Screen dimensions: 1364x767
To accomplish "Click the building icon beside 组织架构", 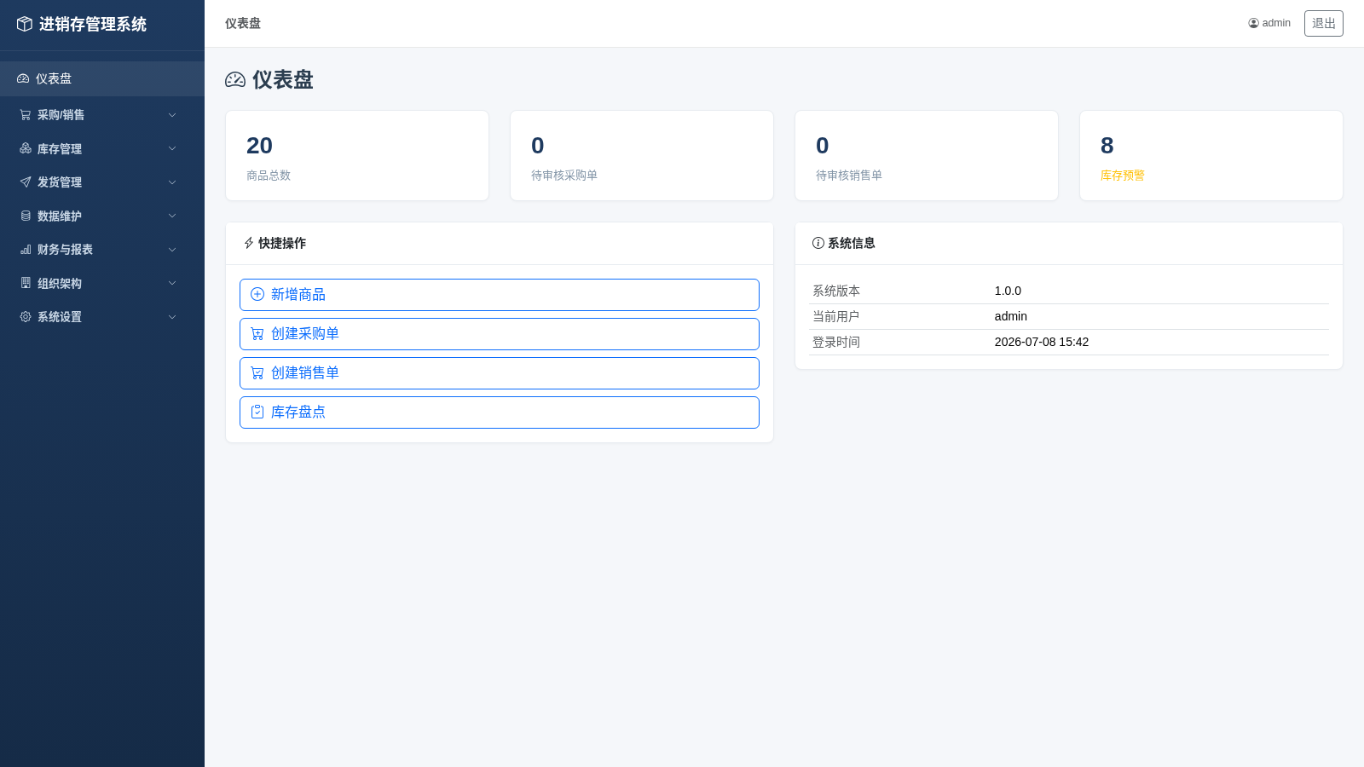I will coord(26,283).
